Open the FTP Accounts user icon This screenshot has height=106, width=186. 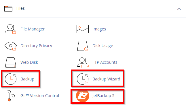[83, 62]
